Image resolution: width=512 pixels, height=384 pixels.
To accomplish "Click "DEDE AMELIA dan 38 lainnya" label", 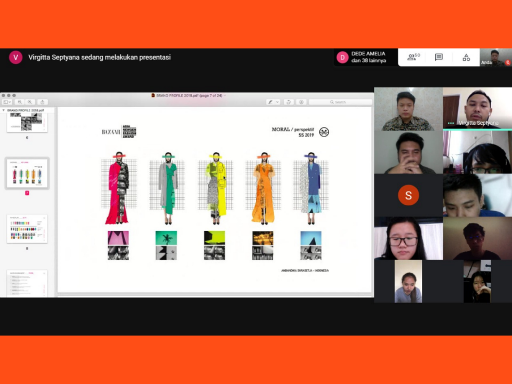I will tap(369, 57).
